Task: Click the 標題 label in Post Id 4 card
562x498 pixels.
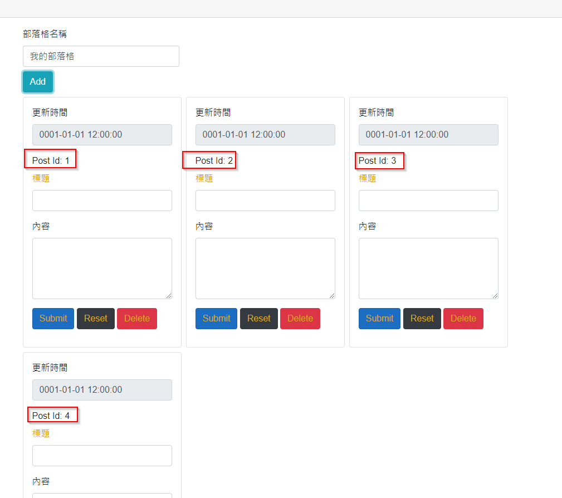Action: (41, 433)
